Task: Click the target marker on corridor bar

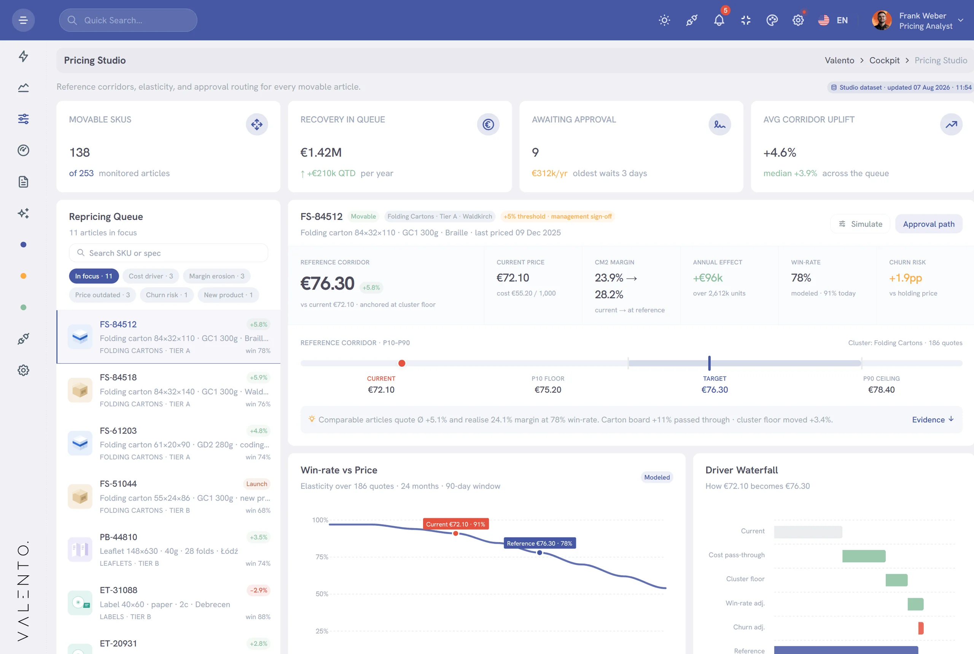Action: (x=709, y=363)
